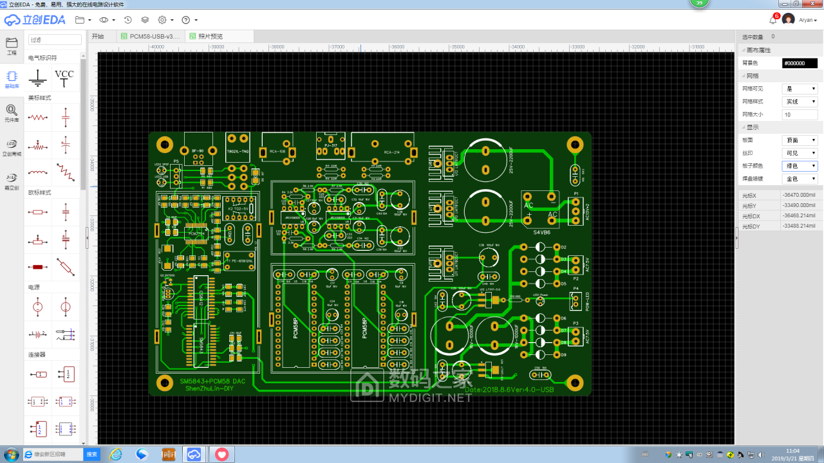Open the notifications bell icon

tap(773, 20)
